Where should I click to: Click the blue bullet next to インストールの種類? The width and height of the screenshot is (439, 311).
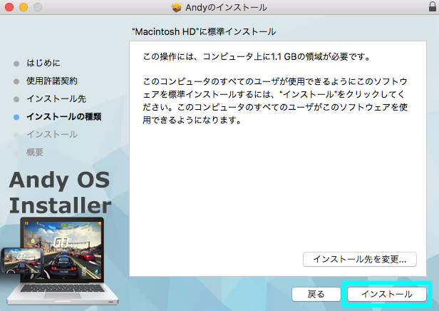pos(16,117)
